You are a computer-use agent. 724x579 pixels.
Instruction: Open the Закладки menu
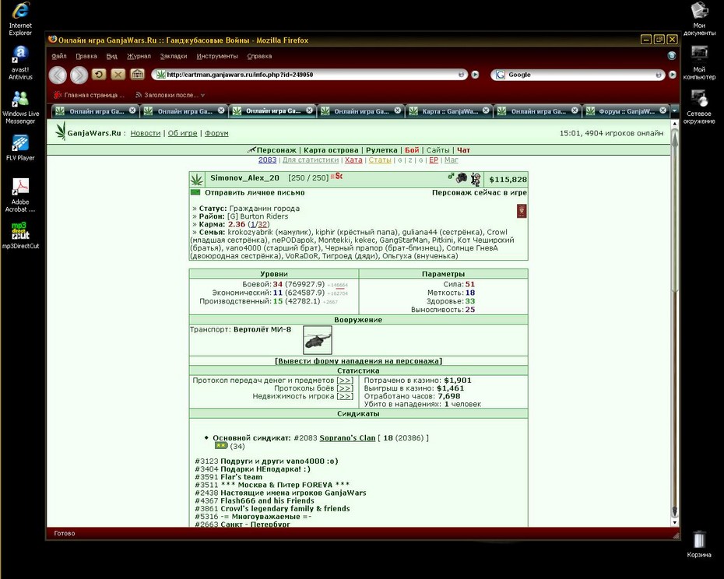coord(174,56)
